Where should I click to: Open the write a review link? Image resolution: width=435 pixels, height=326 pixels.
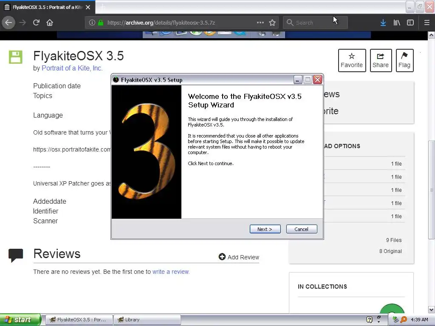(x=171, y=272)
